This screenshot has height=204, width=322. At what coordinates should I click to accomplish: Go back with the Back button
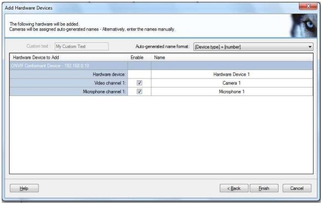pos(234,188)
